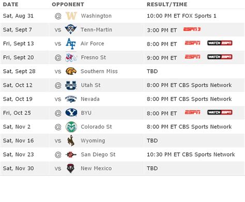245x202 pixels.
Task: Click the New Mexico Lobos logo
Action: tap(71, 168)
